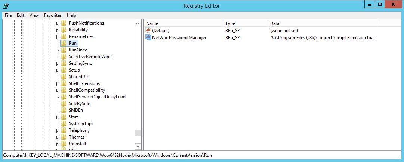The image size is (404, 162).
Task: Click the NetWrix Password Manager value icon
Action: (x=148, y=37)
